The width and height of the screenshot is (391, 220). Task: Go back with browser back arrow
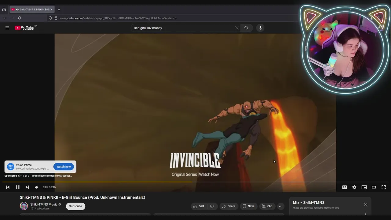click(5, 18)
